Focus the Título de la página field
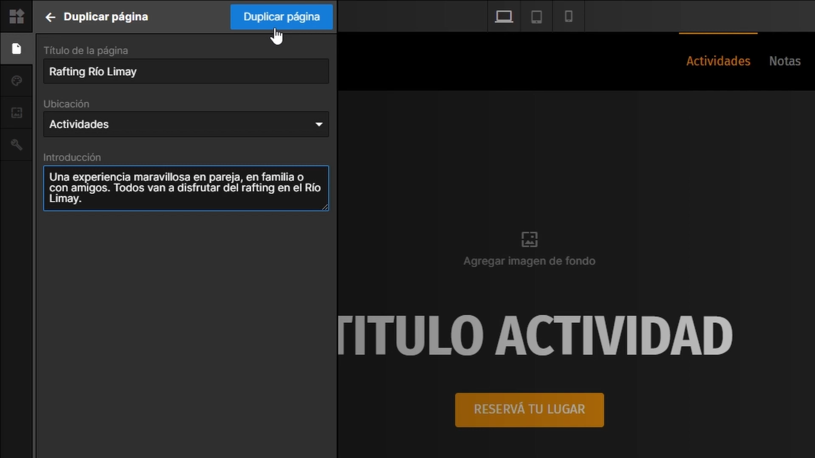 coord(186,72)
